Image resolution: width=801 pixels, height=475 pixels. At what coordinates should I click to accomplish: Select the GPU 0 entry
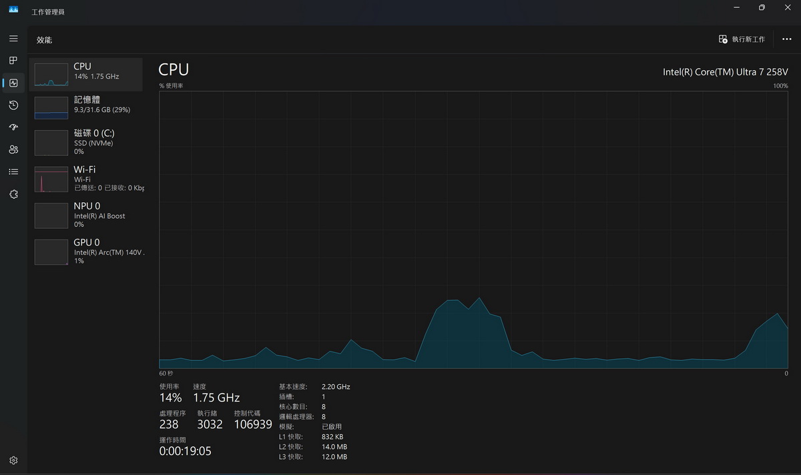click(86, 252)
